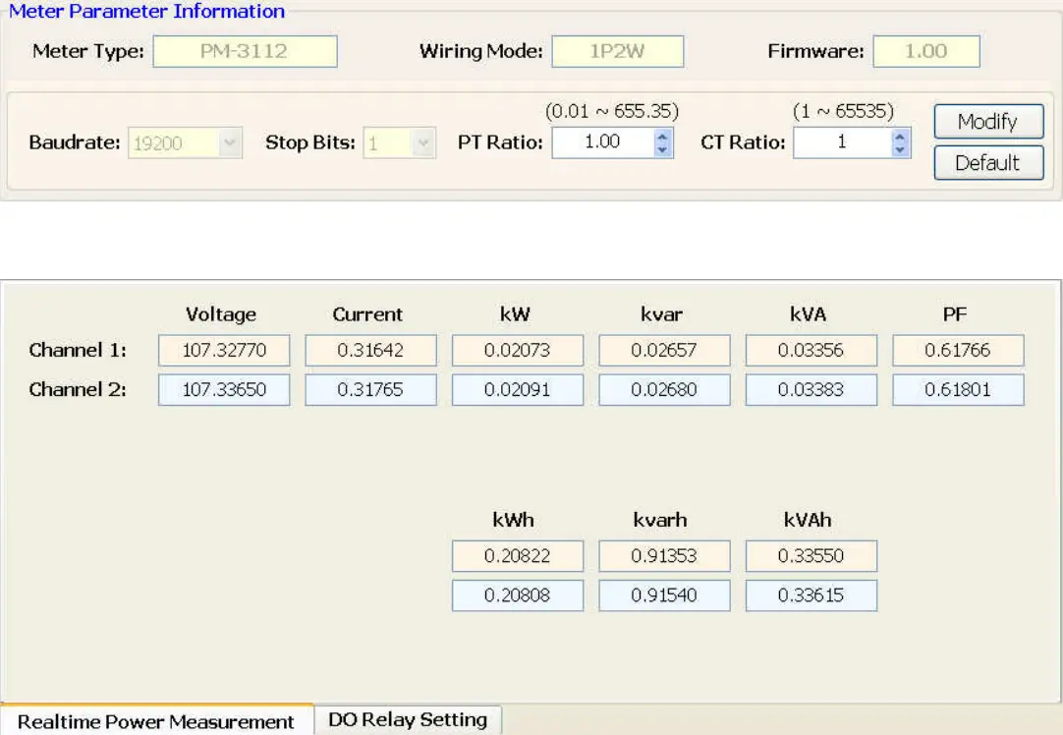Click the kWh column header
Screen dimensions: 1063x735
tap(513, 520)
